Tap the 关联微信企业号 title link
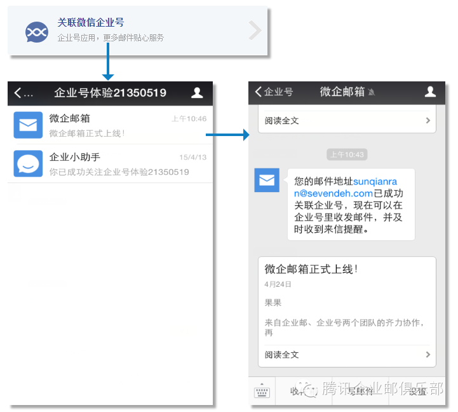Image resolution: width=458 pixels, height=412 pixels. (x=91, y=22)
